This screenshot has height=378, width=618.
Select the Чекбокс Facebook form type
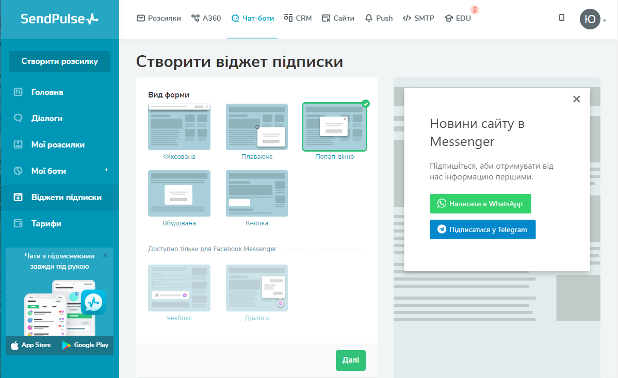click(180, 288)
